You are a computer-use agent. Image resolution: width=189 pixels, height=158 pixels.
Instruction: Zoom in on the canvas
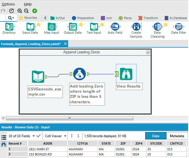pos(20,11)
